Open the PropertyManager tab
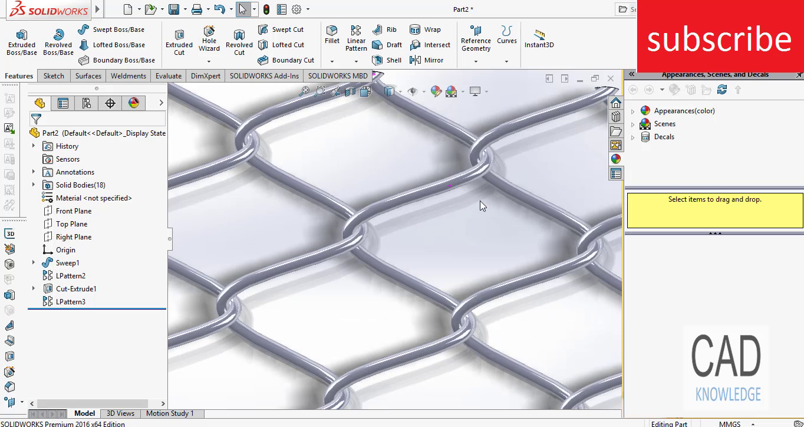Viewport: 804px width, 427px height. tap(63, 103)
